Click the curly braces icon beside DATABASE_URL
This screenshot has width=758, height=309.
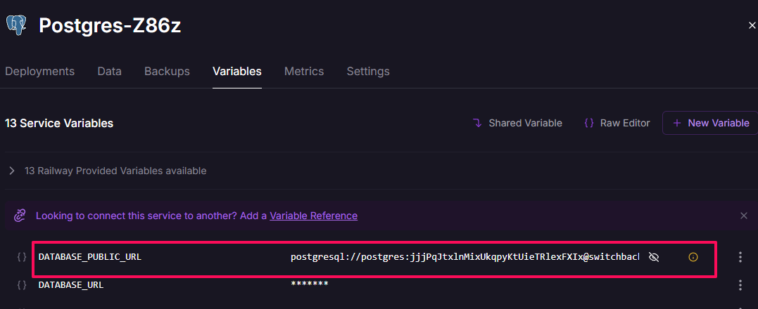(x=22, y=285)
